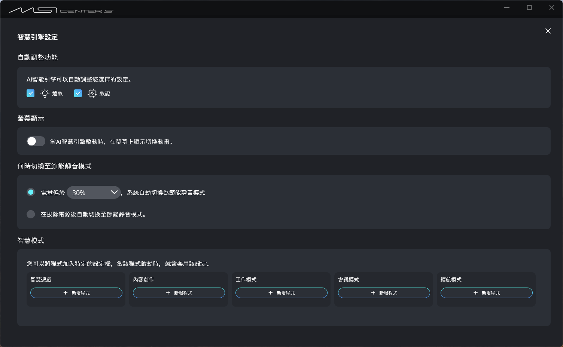Screen dimensions: 563x347
Task: Enable the switching animation toggle
Action: pos(36,141)
